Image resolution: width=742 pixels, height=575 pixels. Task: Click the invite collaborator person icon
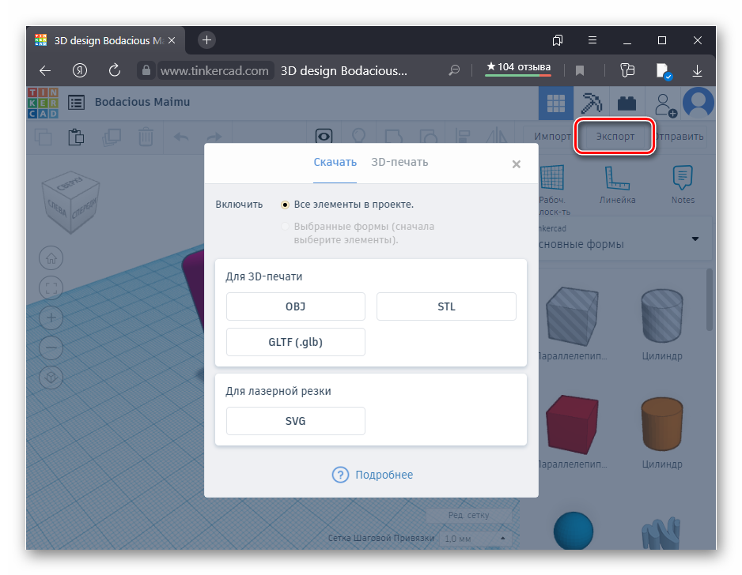point(663,103)
